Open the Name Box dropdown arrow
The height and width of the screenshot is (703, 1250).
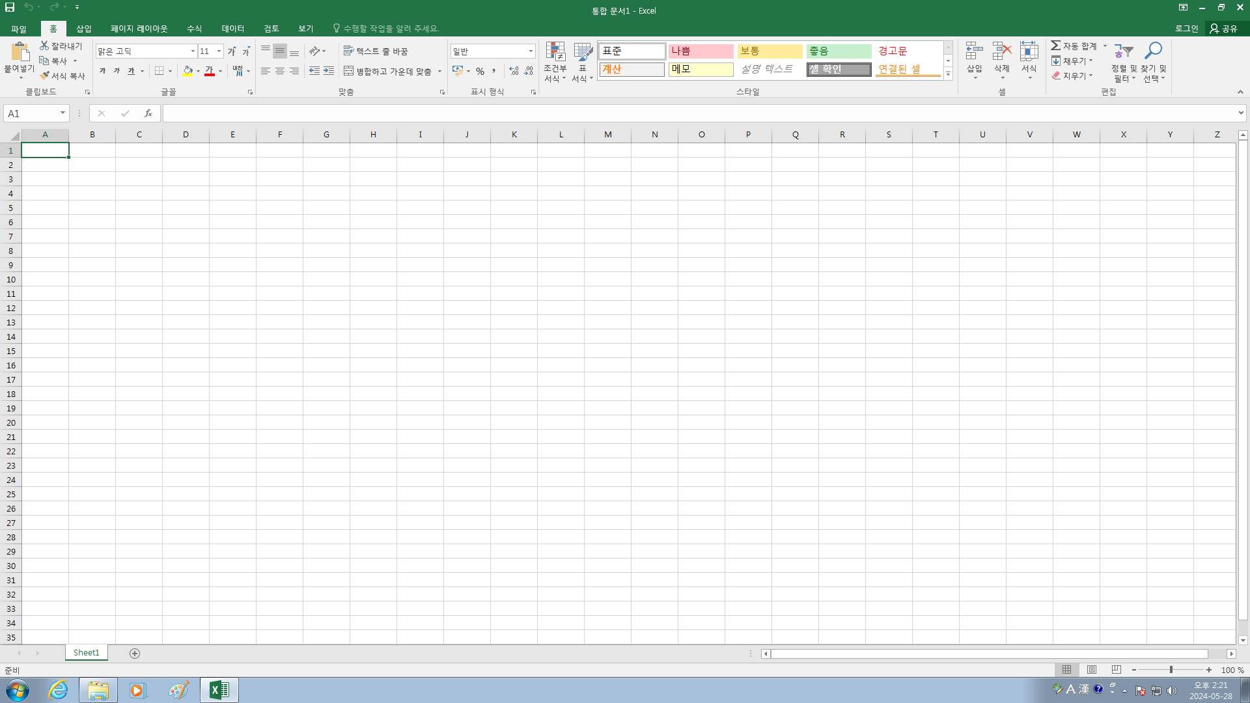click(62, 113)
